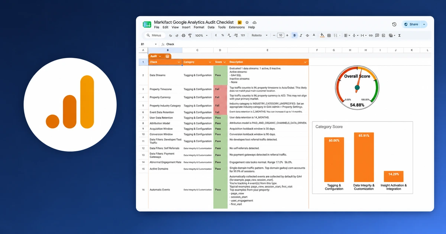
Task: Open the vertical align dropdown
Action: (355, 35)
